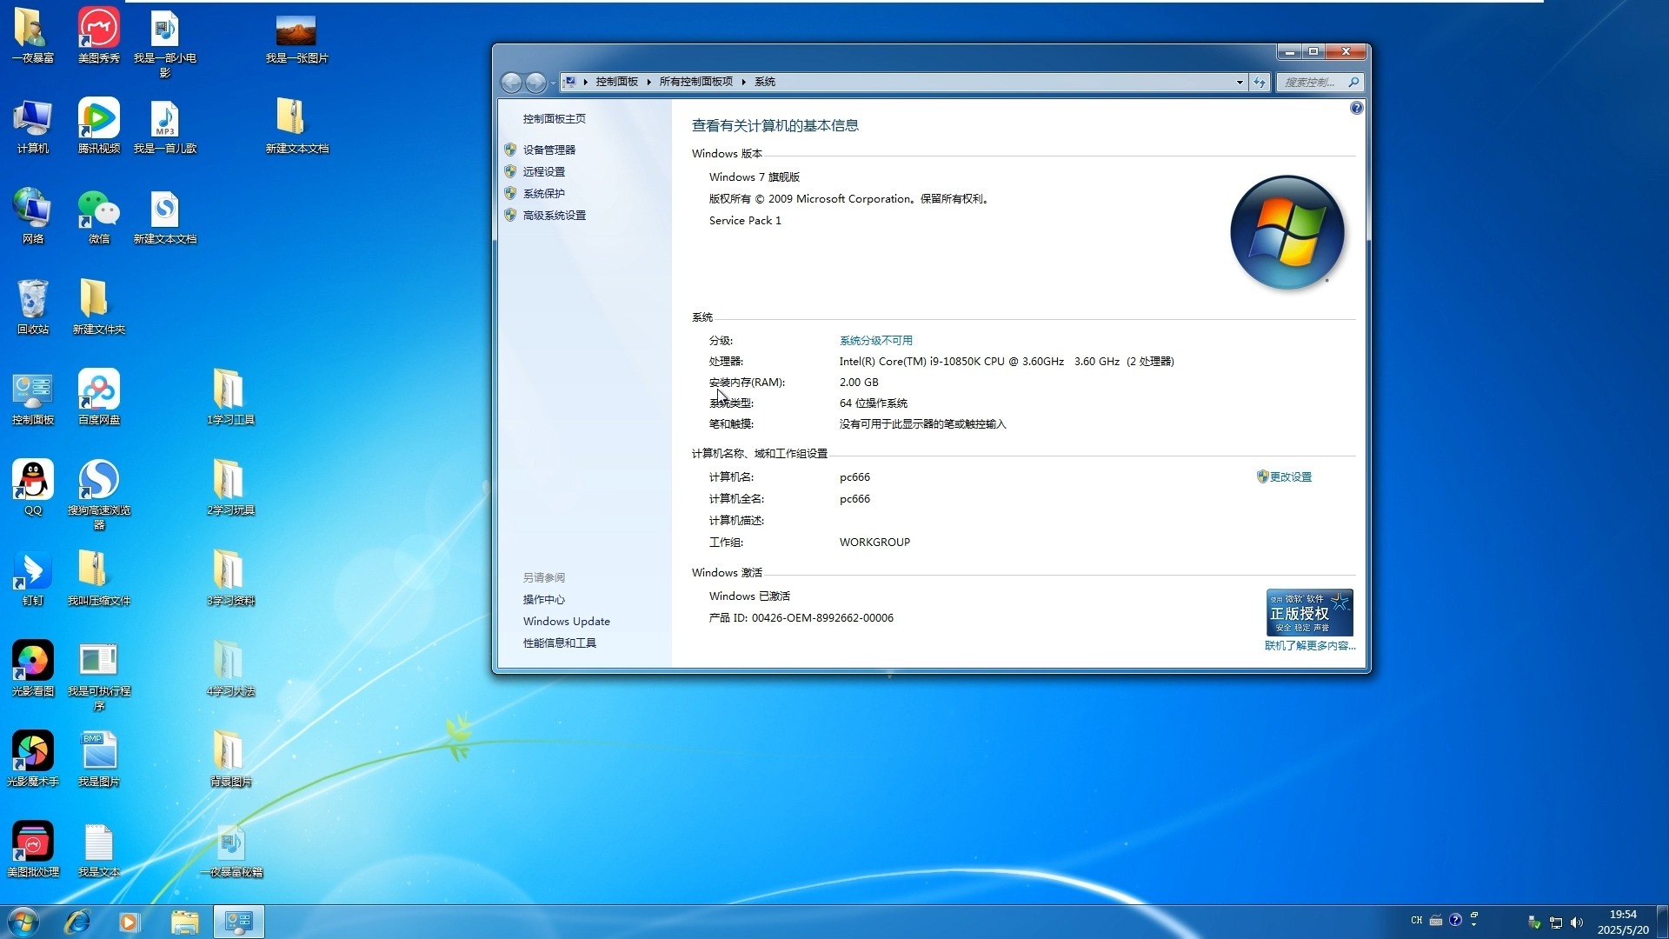Screen dimensions: 1669x939
Task: Click the Back navigation arrow
Action: [511, 82]
